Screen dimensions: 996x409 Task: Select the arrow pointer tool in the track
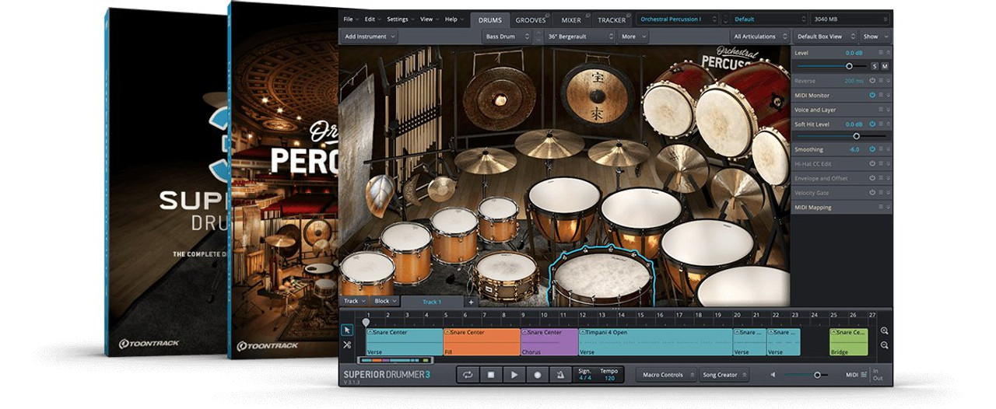[347, 330]
